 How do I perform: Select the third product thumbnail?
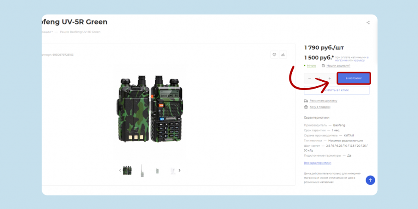[x=157, y=170]
